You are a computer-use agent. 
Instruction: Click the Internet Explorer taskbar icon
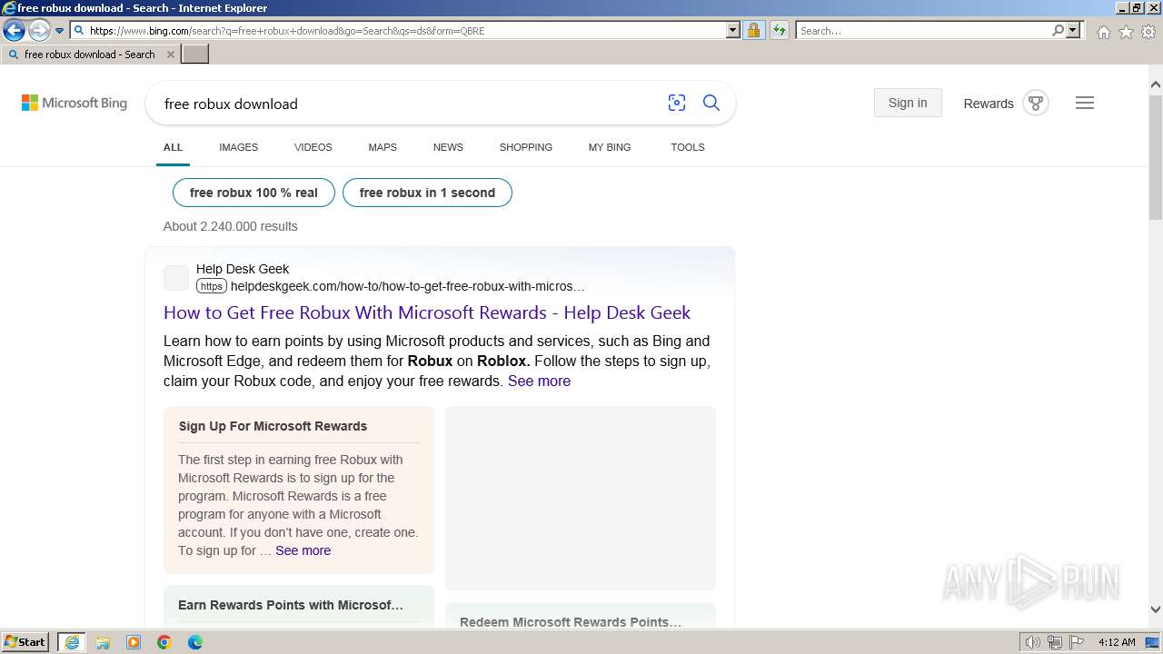[x=72, y=642]
